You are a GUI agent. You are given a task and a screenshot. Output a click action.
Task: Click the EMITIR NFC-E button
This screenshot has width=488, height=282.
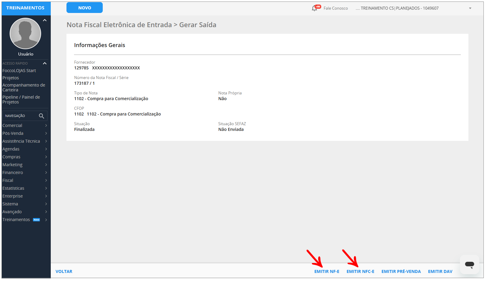360,271
